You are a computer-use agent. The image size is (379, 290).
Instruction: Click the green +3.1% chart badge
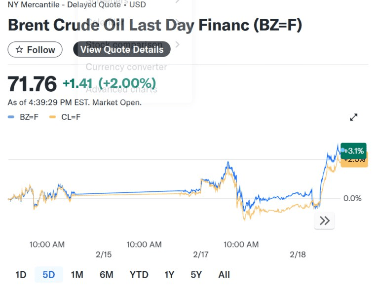[353, 150]
